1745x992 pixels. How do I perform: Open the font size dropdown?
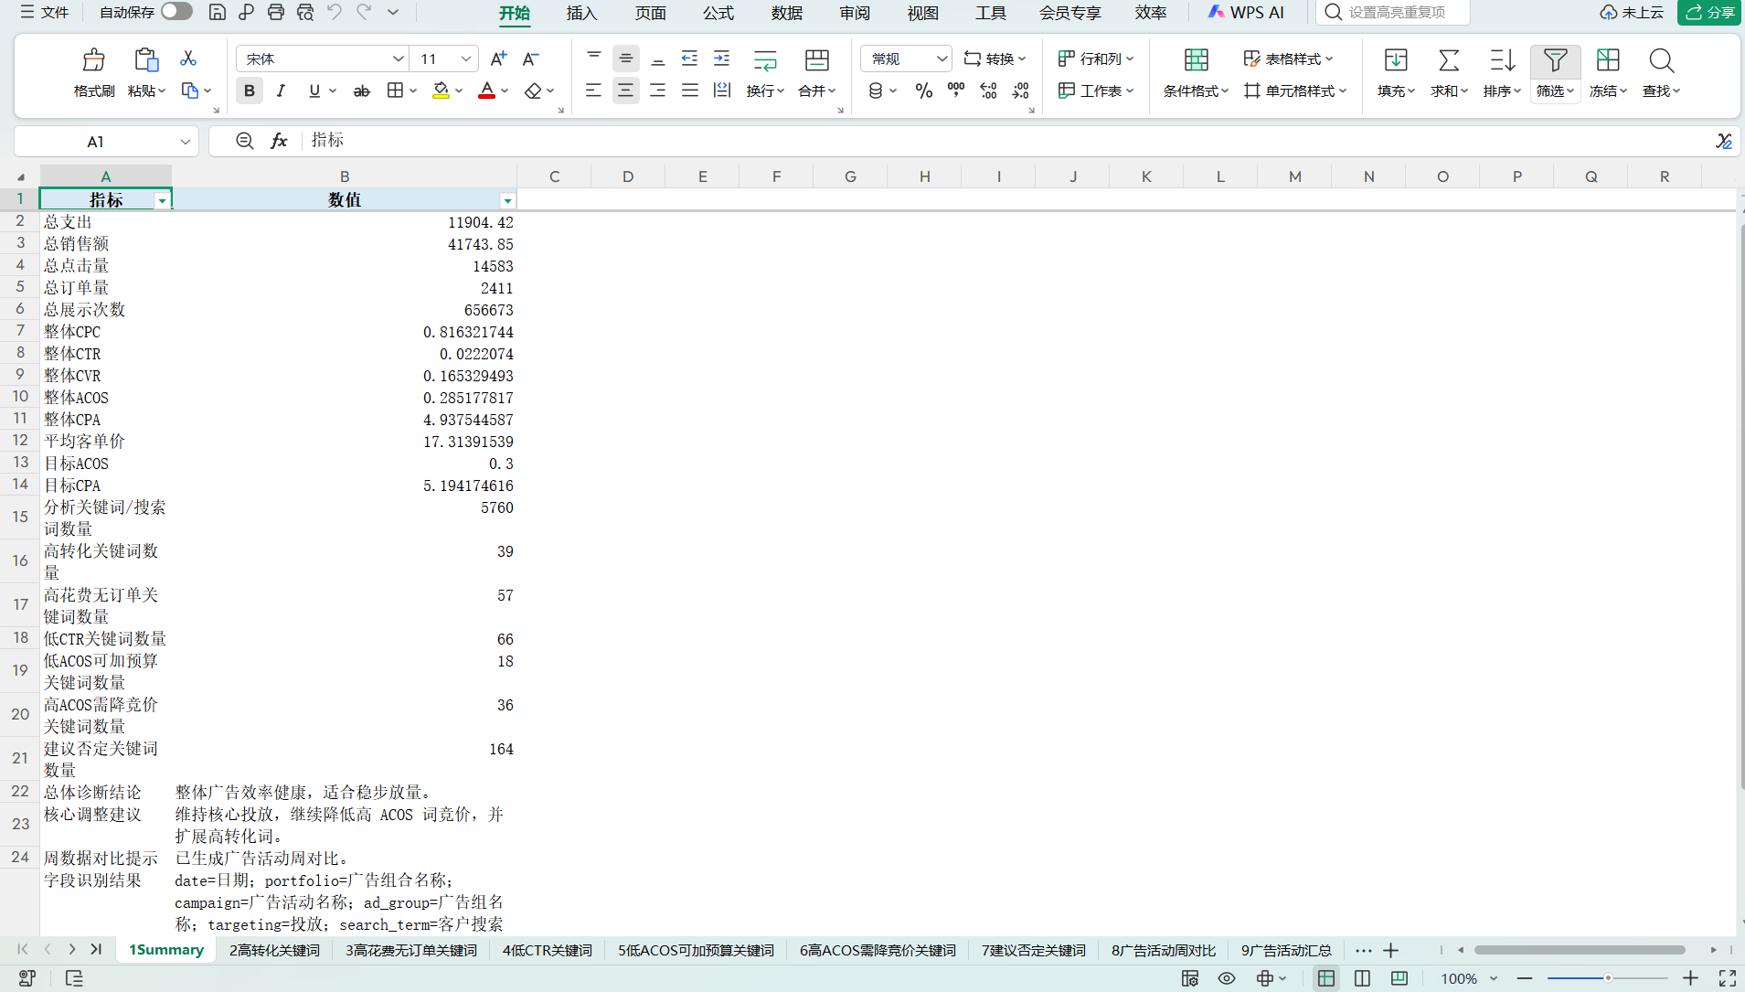point(466,59)
